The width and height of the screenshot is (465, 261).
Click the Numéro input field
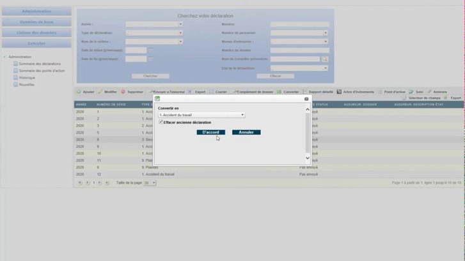[x=299, y=24]
